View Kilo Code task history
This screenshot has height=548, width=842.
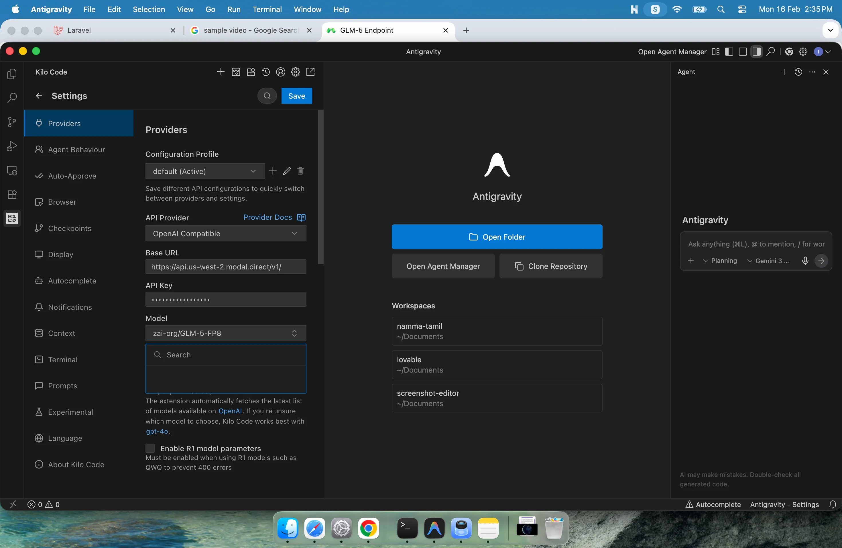[x=266, y=72]
